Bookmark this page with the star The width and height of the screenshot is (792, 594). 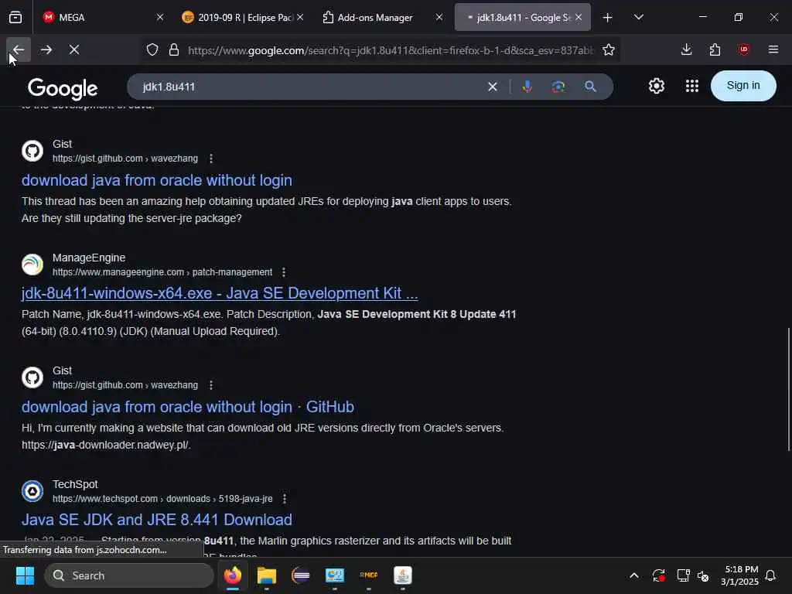click(x=609, y=49)
